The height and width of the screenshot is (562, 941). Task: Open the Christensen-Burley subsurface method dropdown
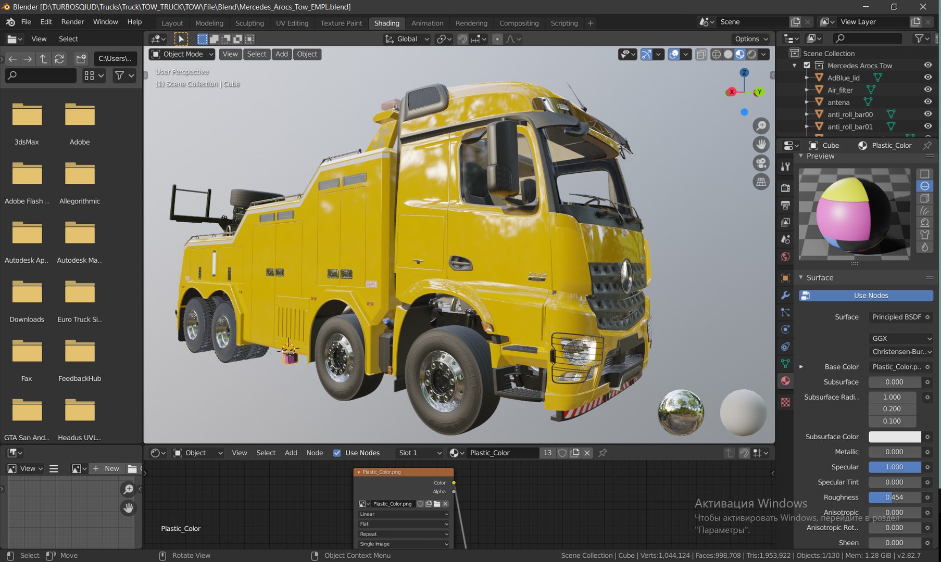point(900,352)
